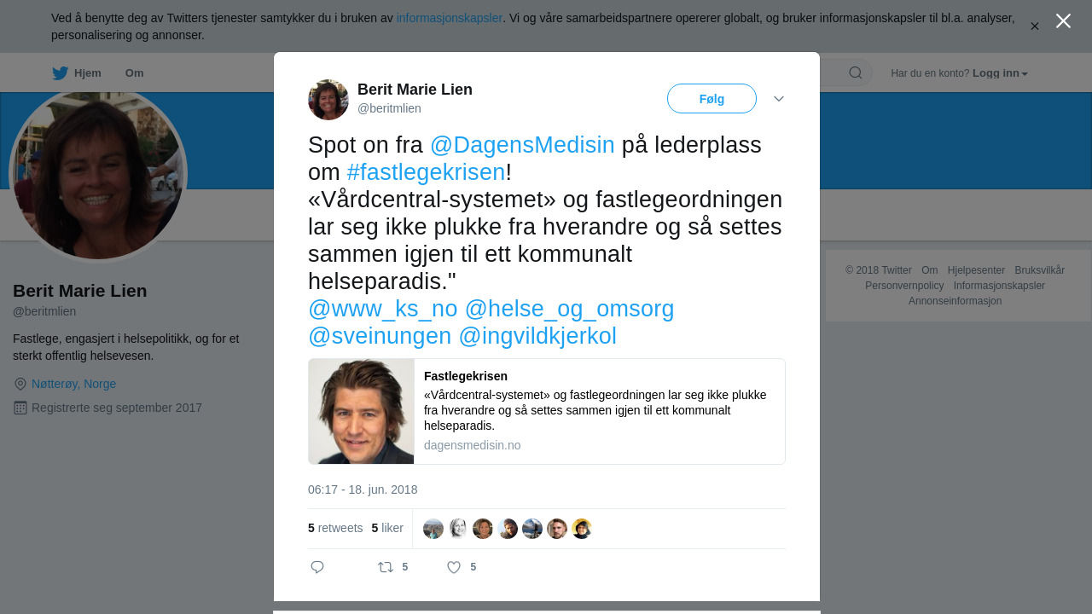
Task: Click the search magnifier icon
Action: 856,72
